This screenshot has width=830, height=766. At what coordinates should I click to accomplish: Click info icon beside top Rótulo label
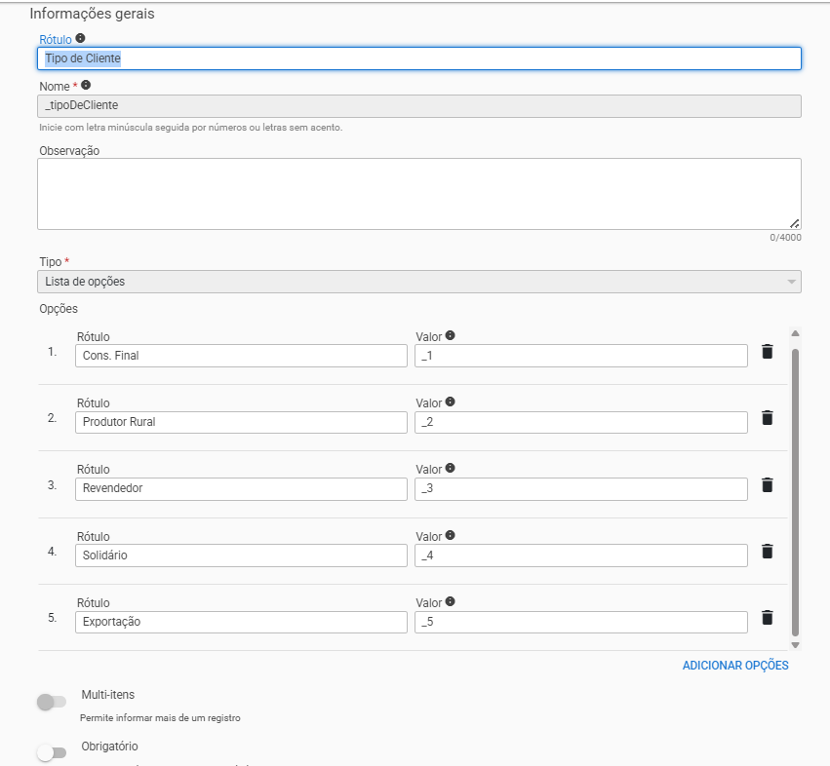(80, 39)
